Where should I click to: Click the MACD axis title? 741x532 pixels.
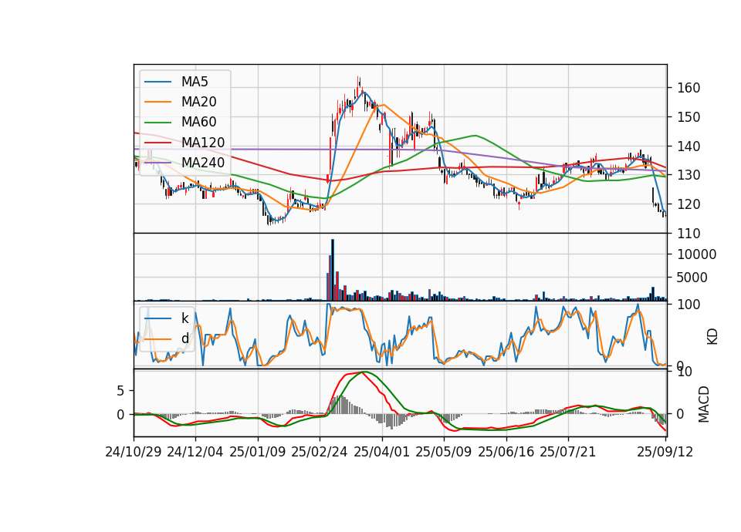pos(704,404)
